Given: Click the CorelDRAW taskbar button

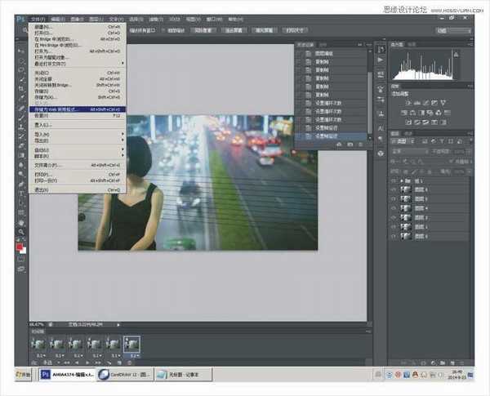Looking at the screenshot, I should point(122,375).
